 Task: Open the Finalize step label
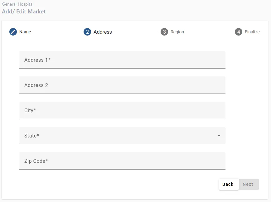(x=252, y=32)
